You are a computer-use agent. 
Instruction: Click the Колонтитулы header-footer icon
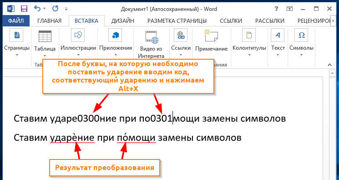click(x=249, y=35)
